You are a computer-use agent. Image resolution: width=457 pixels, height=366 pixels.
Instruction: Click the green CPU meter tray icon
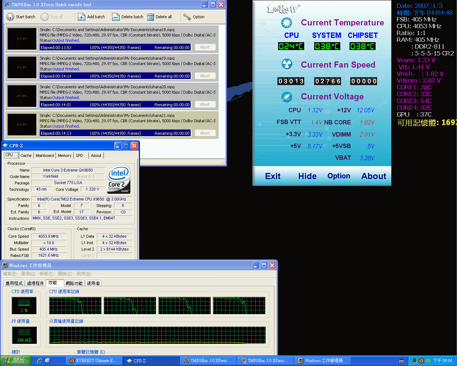tap(415, 361)
